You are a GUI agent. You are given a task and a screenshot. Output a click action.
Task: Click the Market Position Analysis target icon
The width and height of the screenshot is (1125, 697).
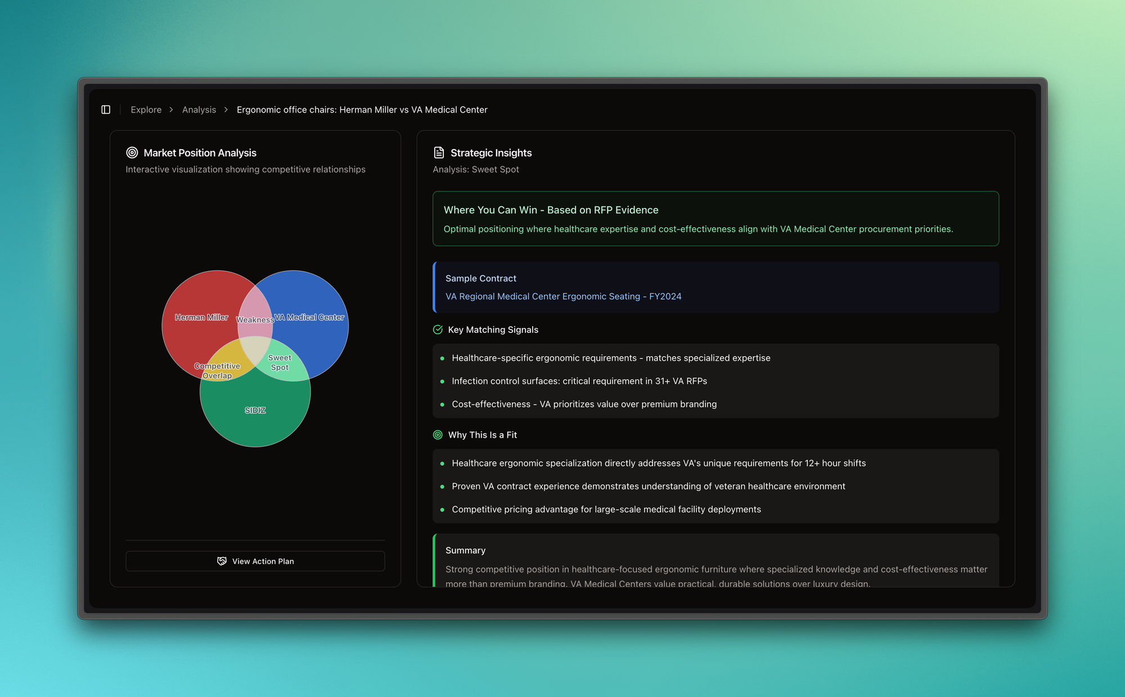tap(132, 152)
